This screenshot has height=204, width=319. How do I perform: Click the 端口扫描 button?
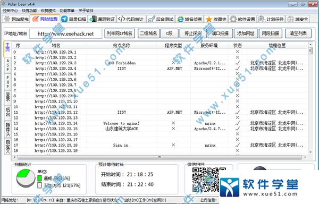220,33
